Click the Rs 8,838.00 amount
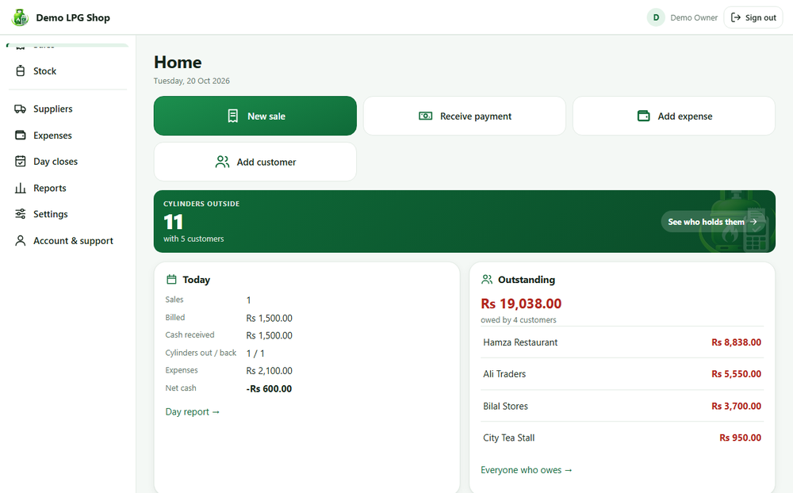793x493 pixels. point(736,342)
